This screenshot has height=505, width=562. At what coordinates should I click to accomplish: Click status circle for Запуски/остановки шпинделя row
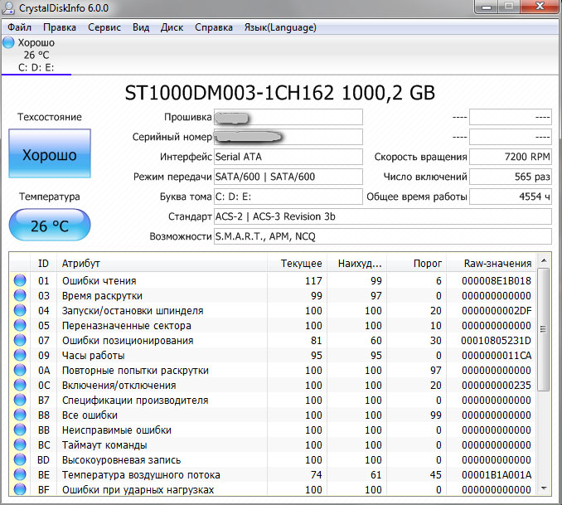(x=20, y=310)
